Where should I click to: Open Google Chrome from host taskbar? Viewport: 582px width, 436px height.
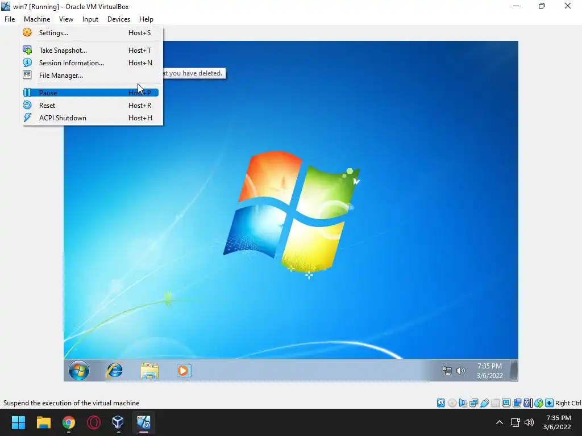(69, 422)
